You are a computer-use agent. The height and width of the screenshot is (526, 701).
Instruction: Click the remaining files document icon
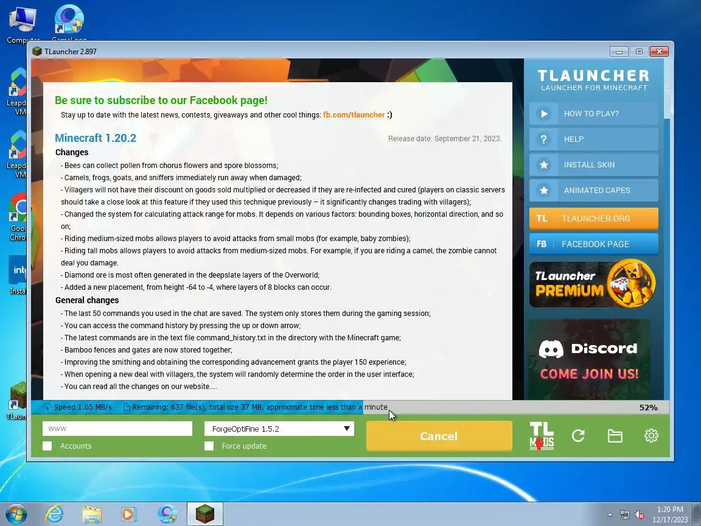click(x=127, y=407)
